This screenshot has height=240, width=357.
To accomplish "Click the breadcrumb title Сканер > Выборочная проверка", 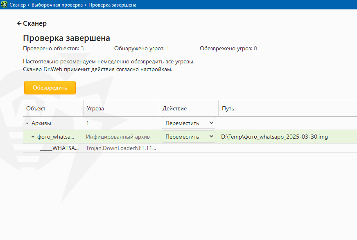I will click(46, 5).
